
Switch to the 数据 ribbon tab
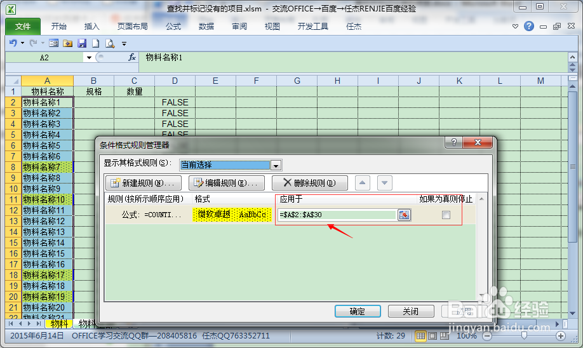tap(206, 27)
